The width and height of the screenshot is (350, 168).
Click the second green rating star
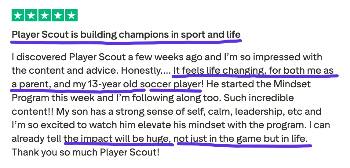[x=31, y=15]
